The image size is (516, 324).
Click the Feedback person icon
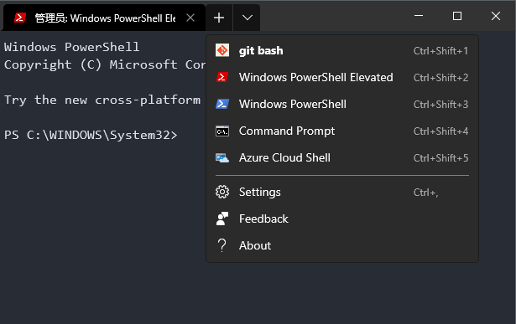click(x=222, y=219)
